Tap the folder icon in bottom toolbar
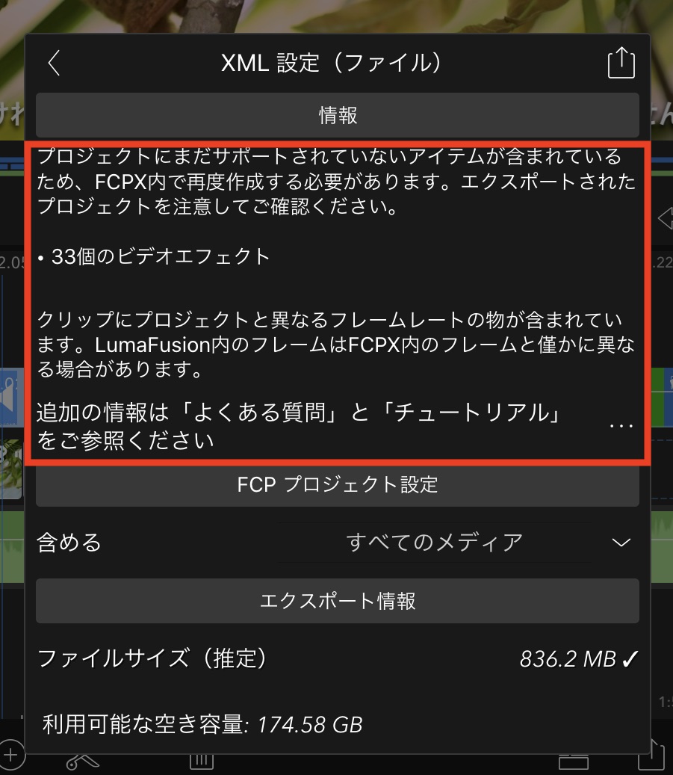This screenshot has width=673, height=775. coord(573,762)
